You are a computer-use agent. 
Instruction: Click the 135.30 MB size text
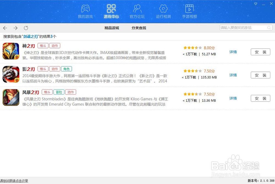(209, 77)
